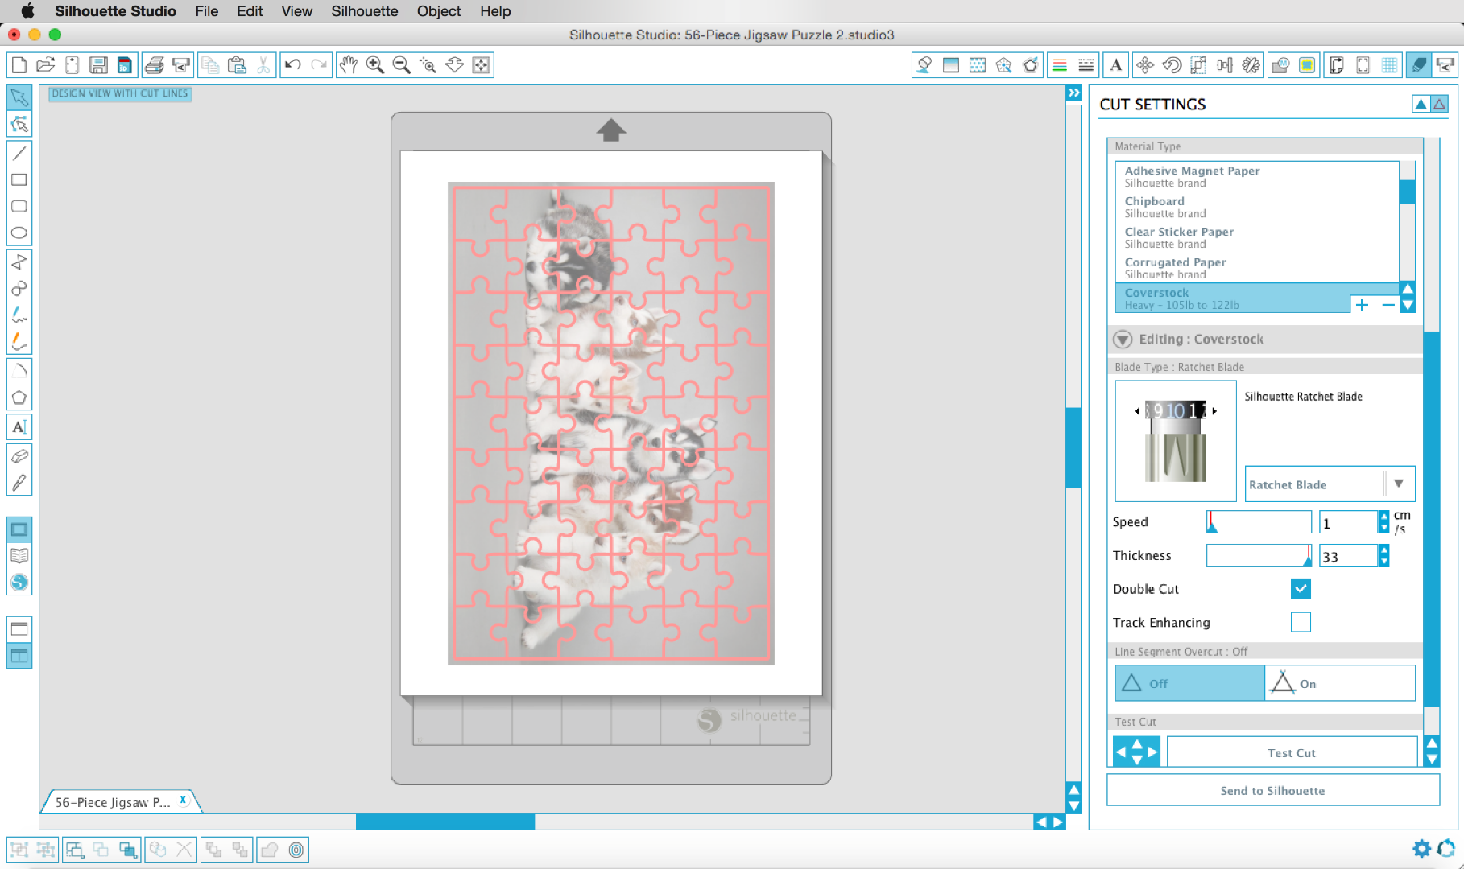Click the Send to Silhouette button
Image resolution: width=1464 pixels, height=869 pixels.
click(1272, 791)
